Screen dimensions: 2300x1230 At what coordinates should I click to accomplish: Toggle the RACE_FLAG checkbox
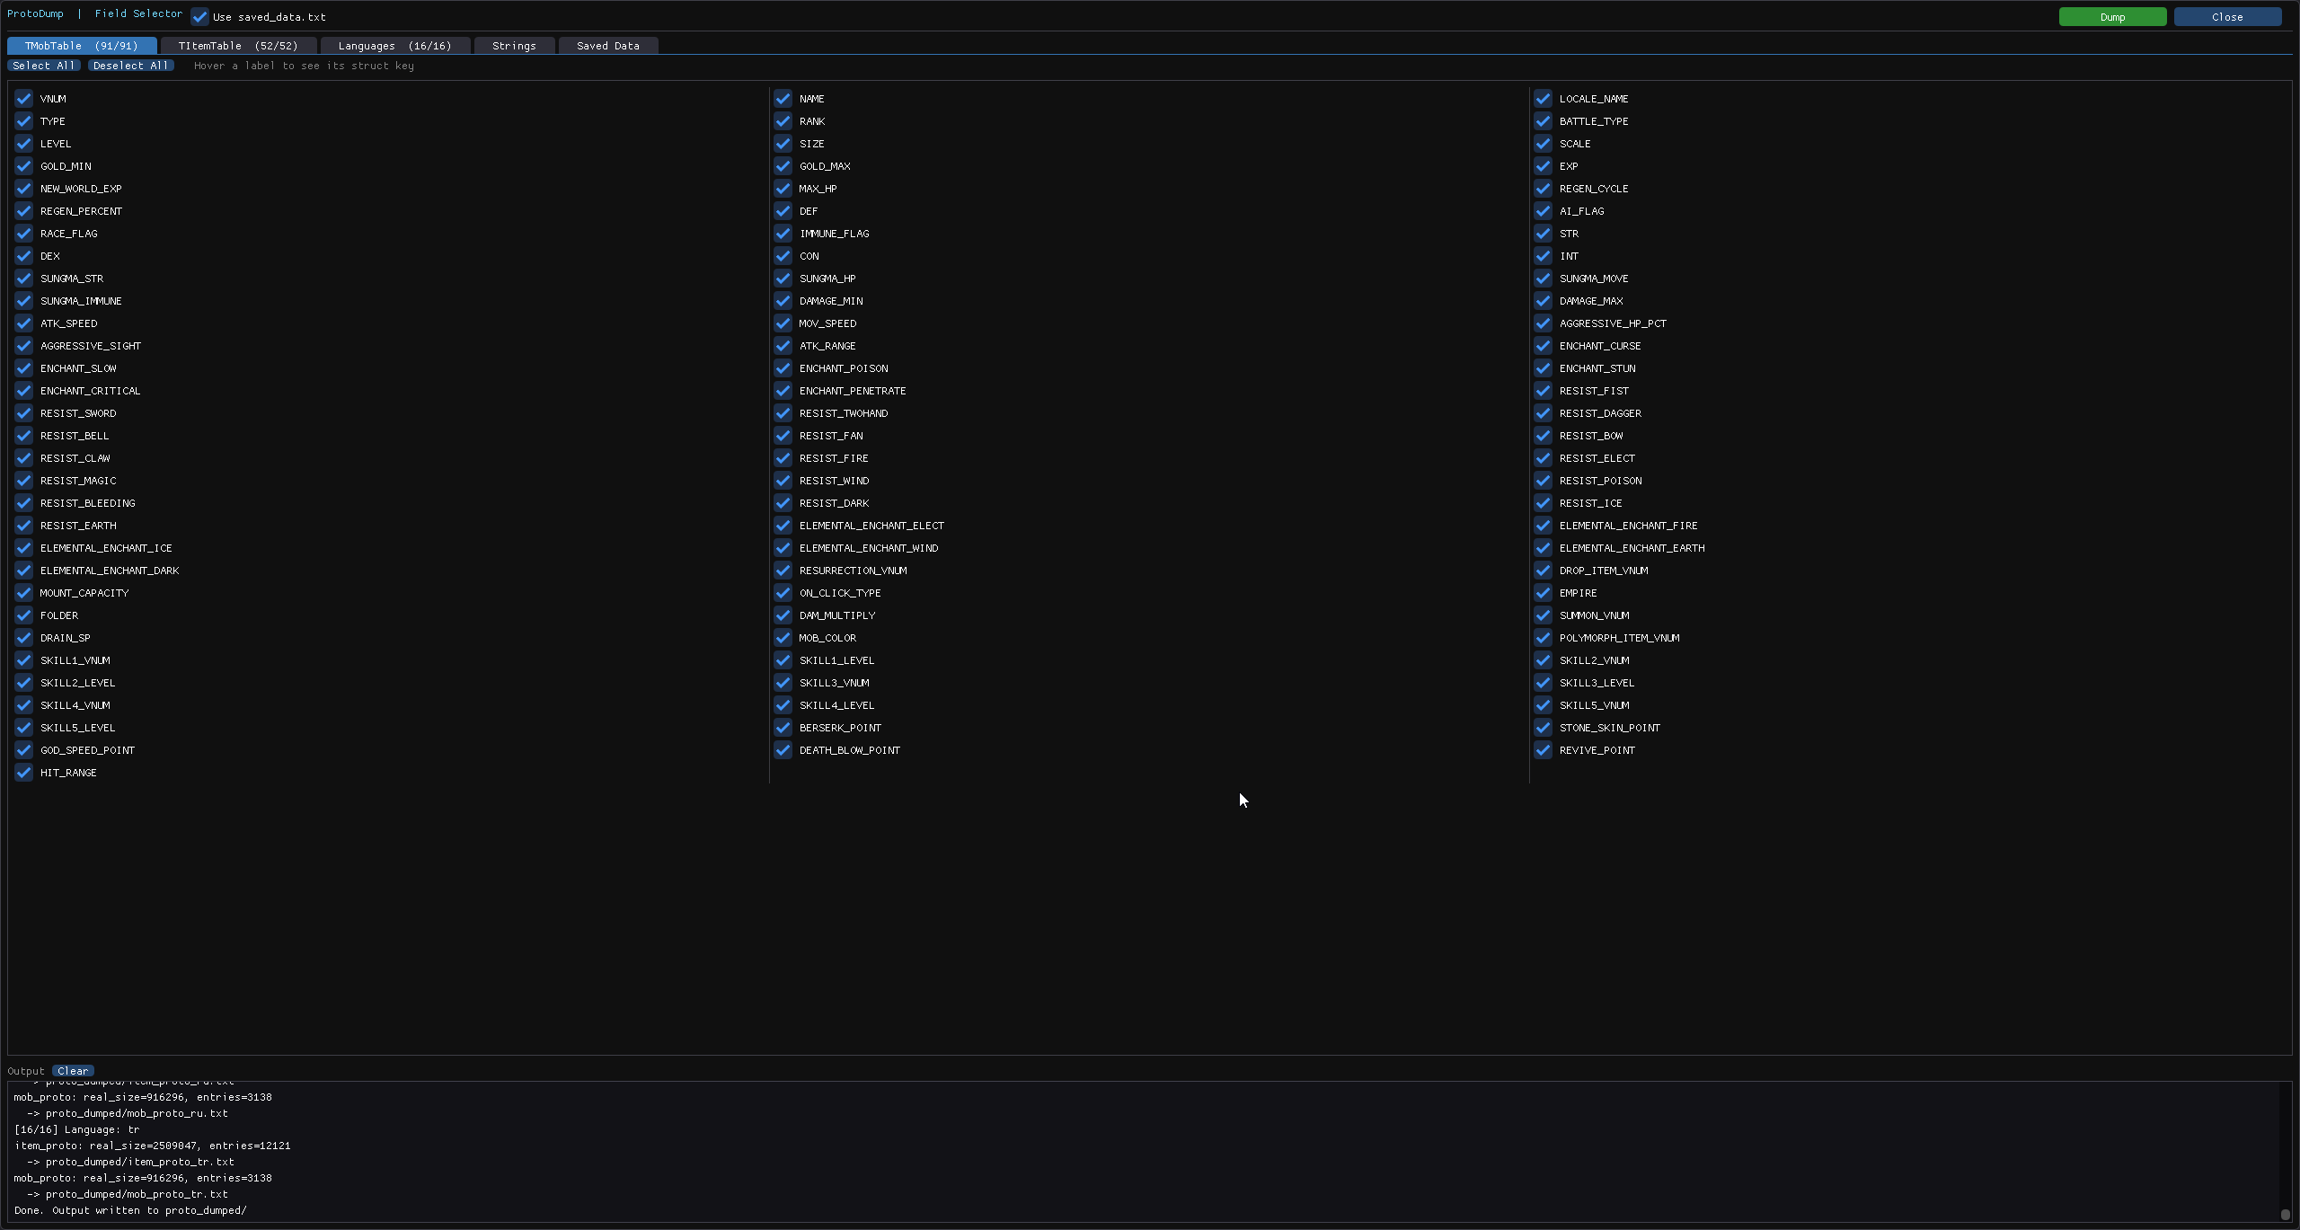(x=24, y=234)
